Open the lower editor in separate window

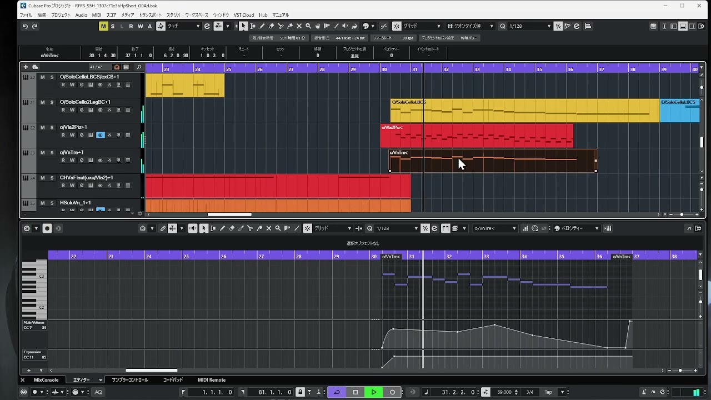689,228
